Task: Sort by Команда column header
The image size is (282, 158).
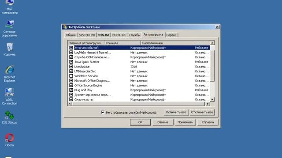Action: [122, 43]
